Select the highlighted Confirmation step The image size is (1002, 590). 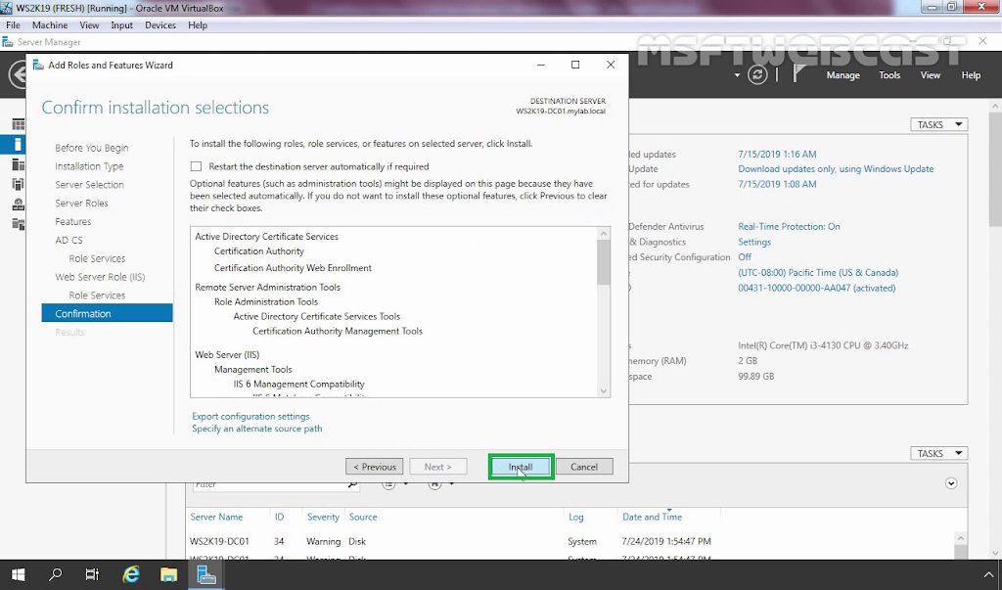pos(107,313)
